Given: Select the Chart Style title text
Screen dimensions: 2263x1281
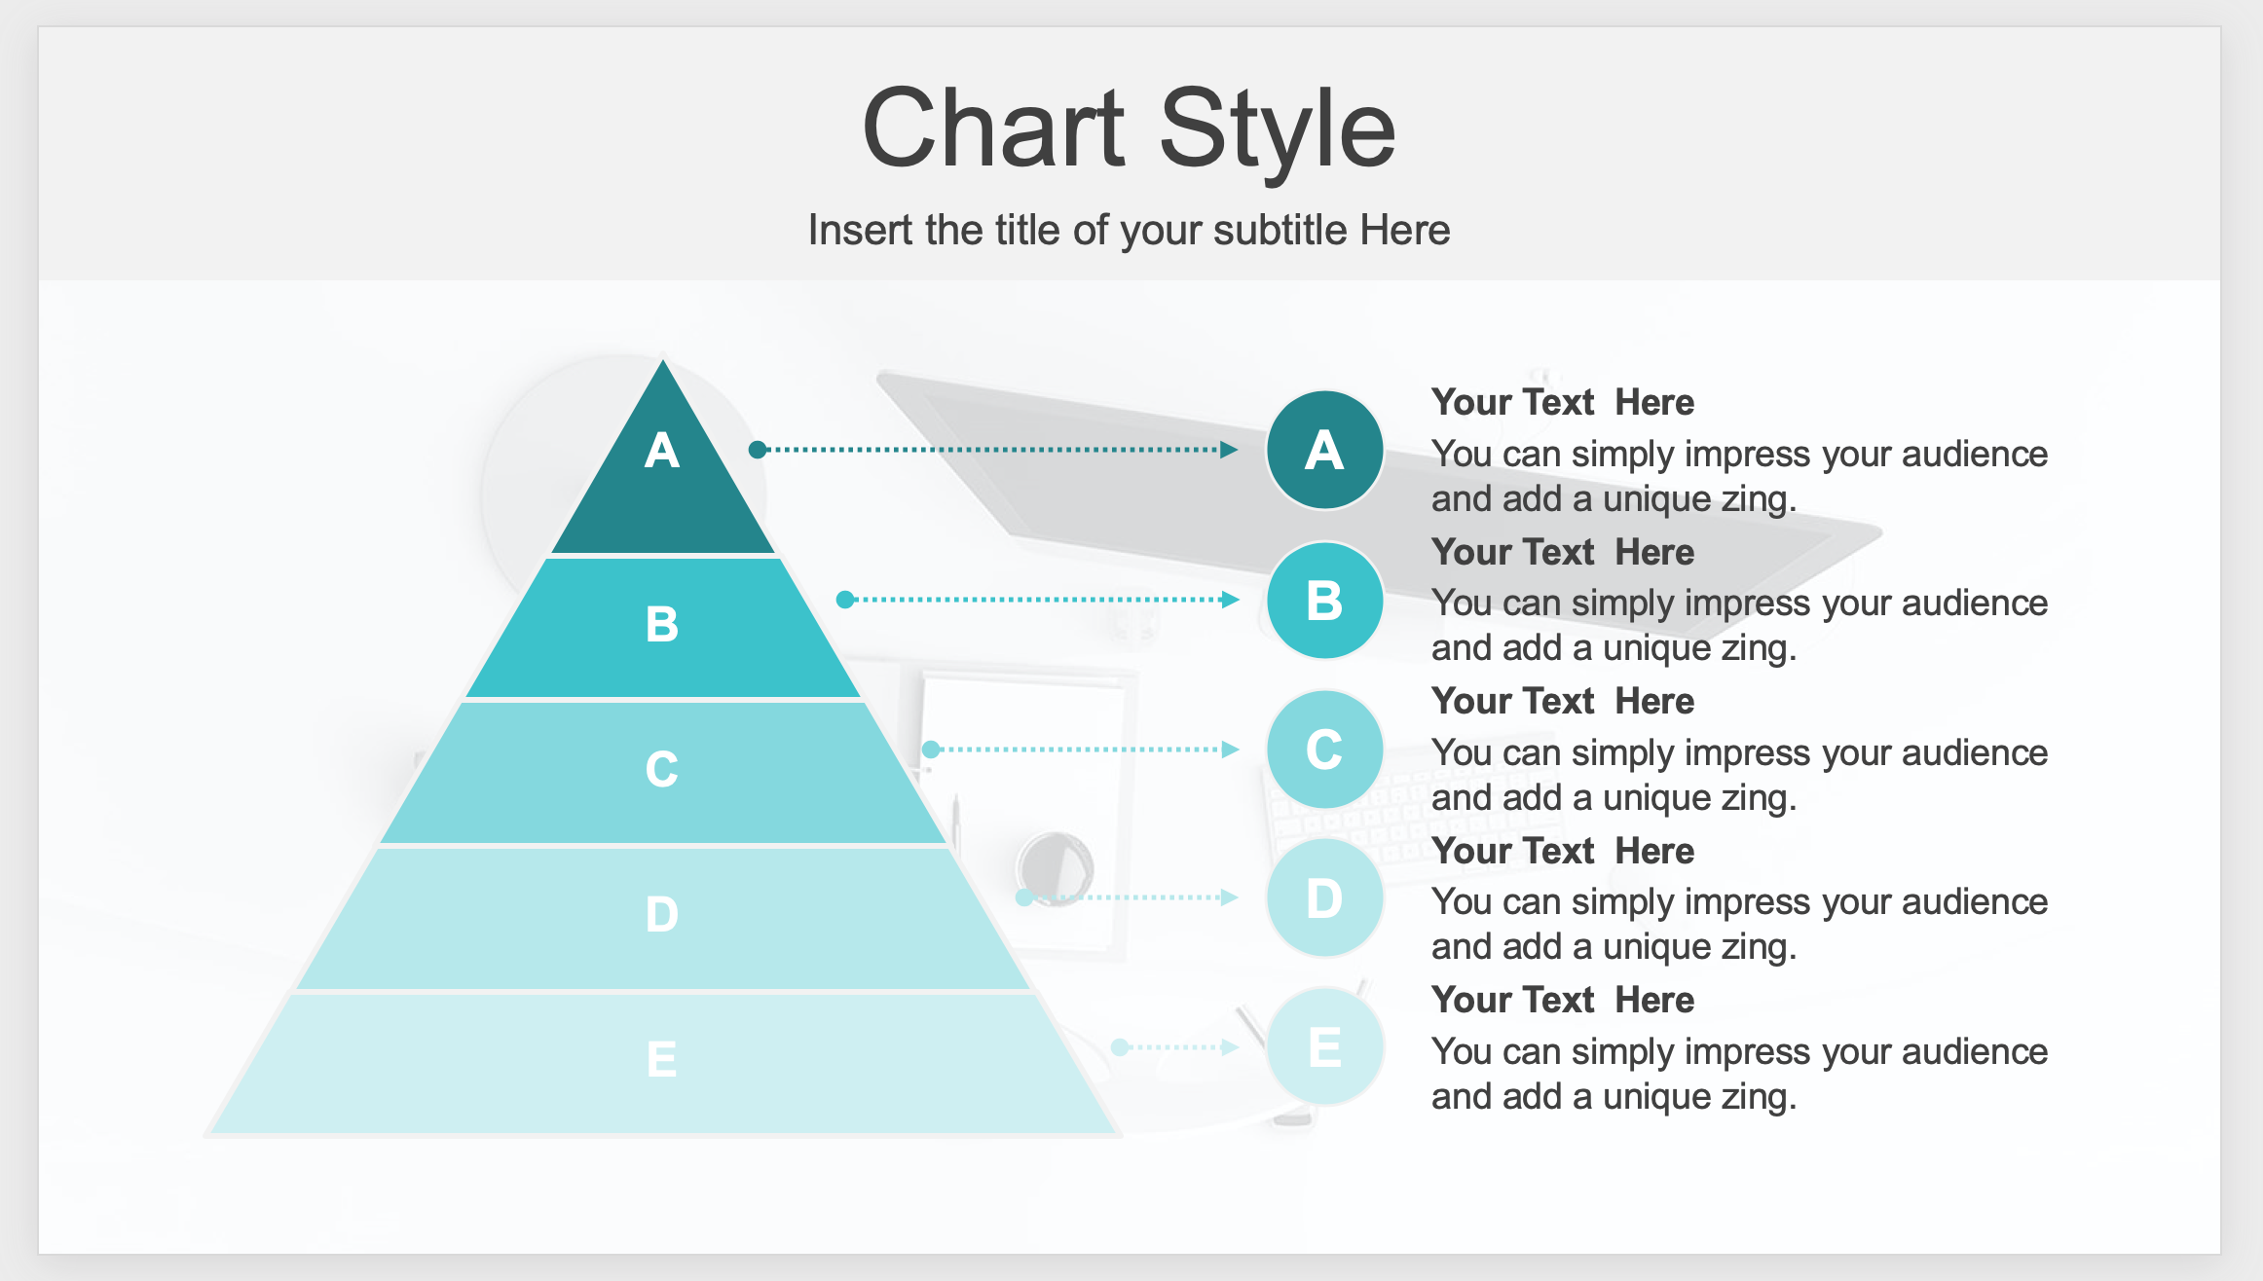Looking at the screenshot, I should (x=1130, y=128).
